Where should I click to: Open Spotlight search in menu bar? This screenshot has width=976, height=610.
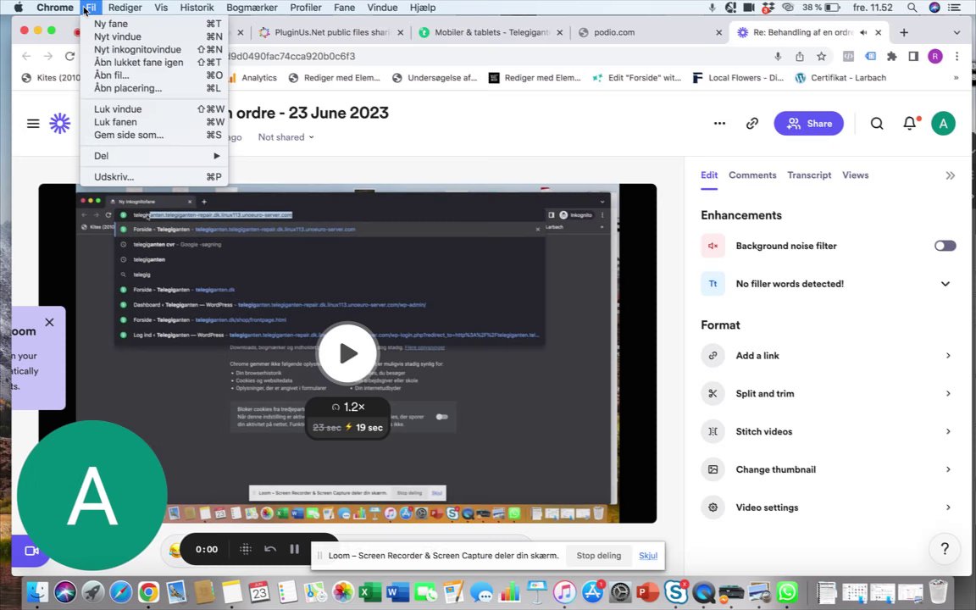(x=912, y=8)
